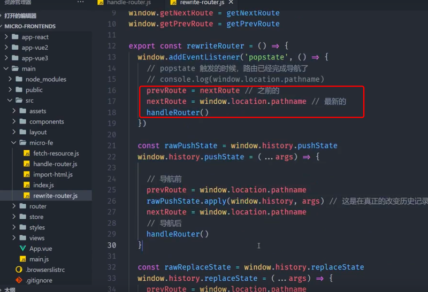The image size is (428, 292).
Task: Click the node_modules folder icon
Action: pos(19,79)
